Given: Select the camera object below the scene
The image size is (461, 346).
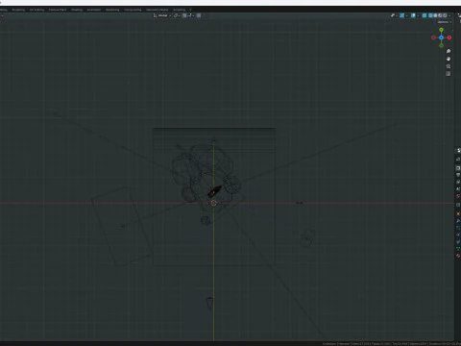Looking at the screenshot, I should pyautogui.click(x=209, y=304).
